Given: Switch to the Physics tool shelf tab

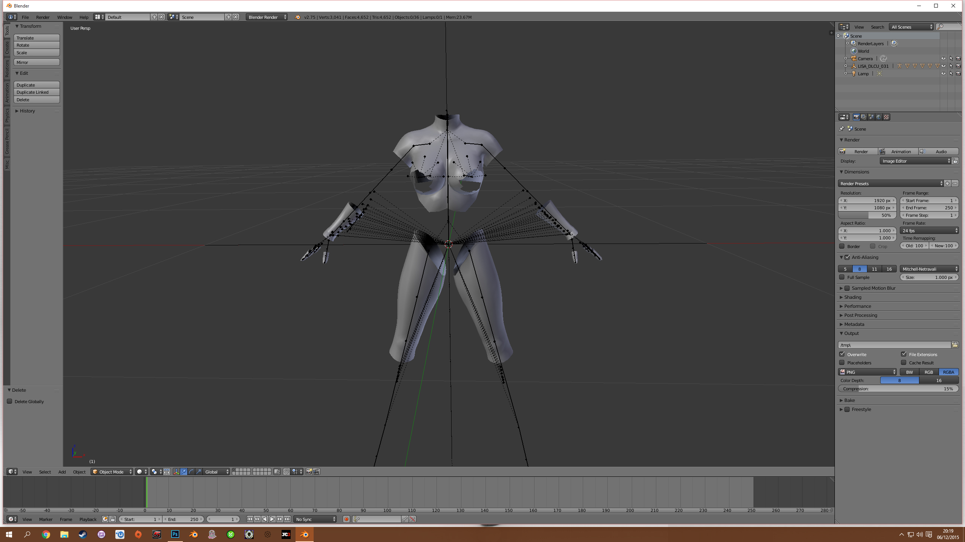Looking at the screenshot, I should [x=7, y=115].
